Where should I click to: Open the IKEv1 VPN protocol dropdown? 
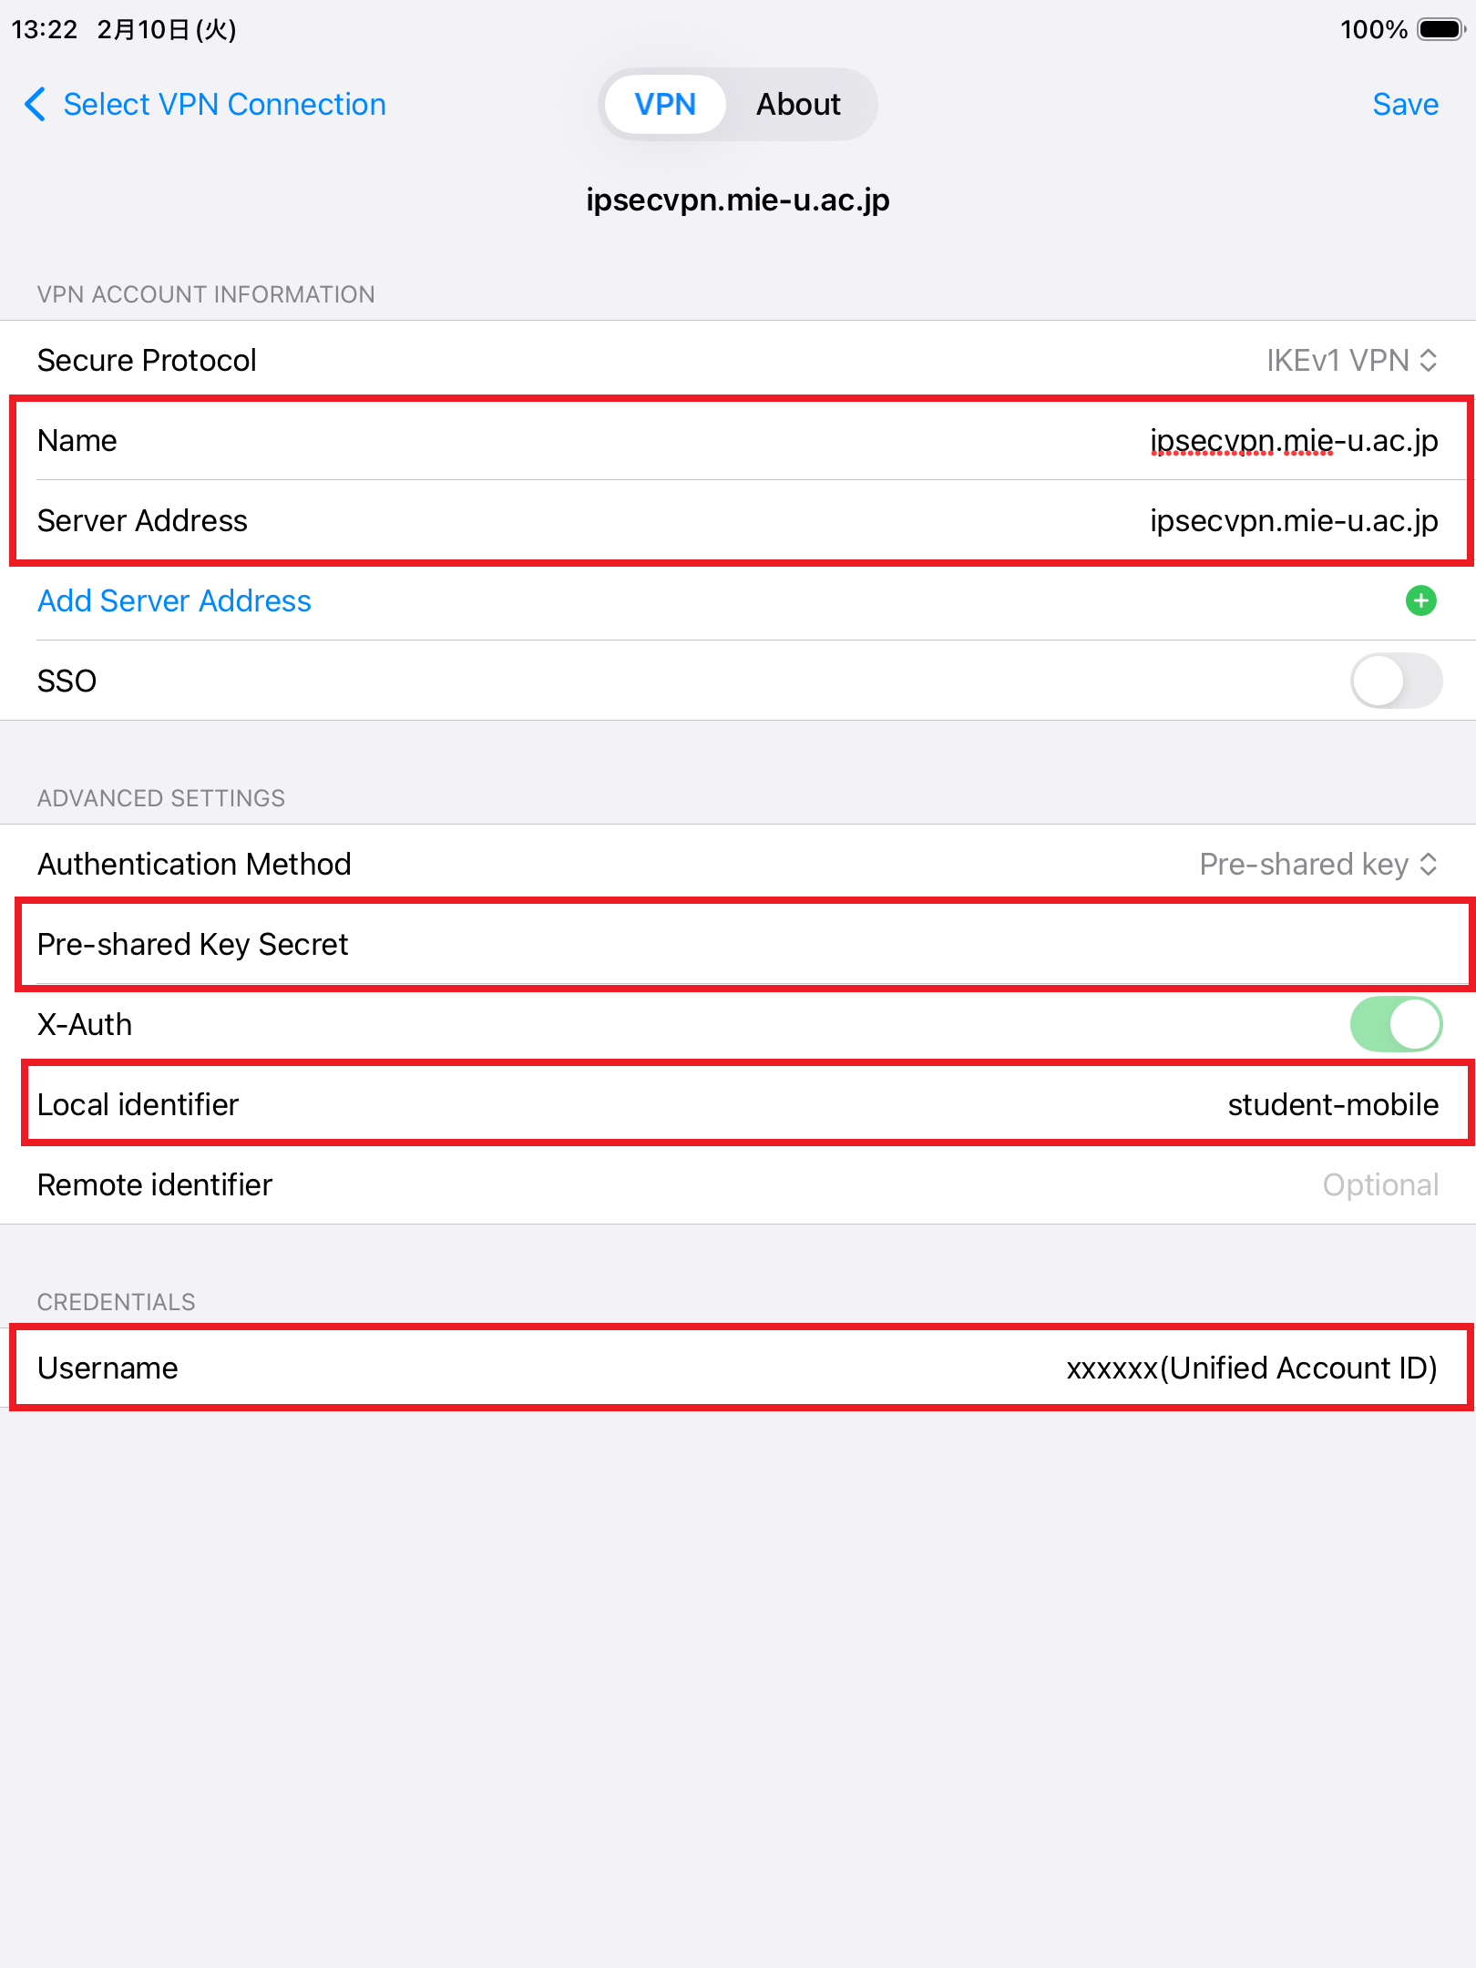pos(1338,361)
